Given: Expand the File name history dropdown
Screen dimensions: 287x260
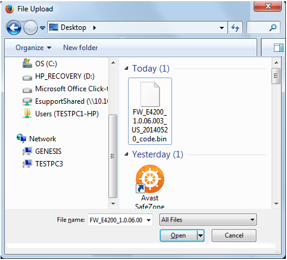Looking at the screenshot, I should coord(148,220).
